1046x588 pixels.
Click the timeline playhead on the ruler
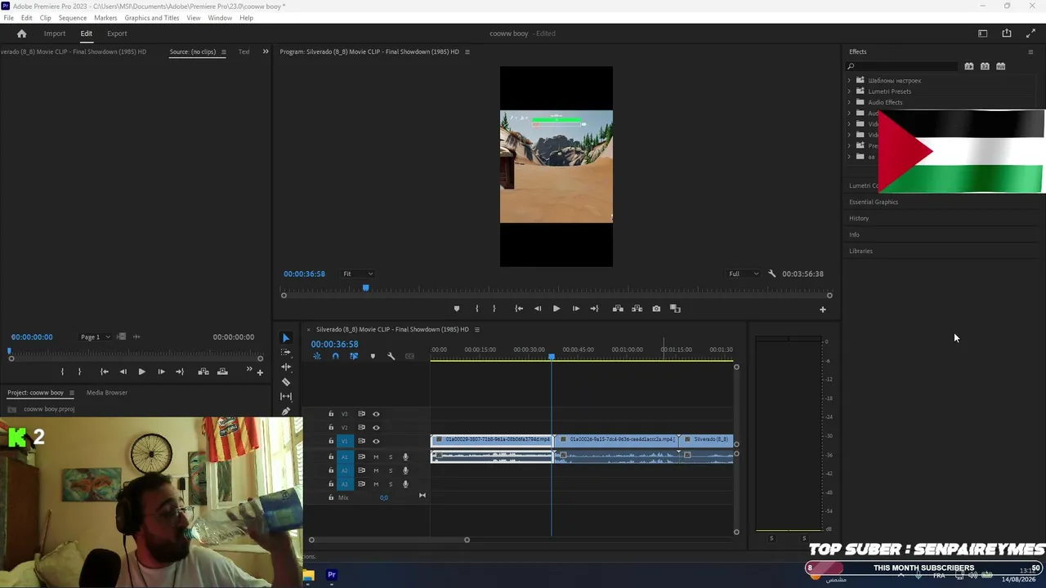tap(552, 357)
